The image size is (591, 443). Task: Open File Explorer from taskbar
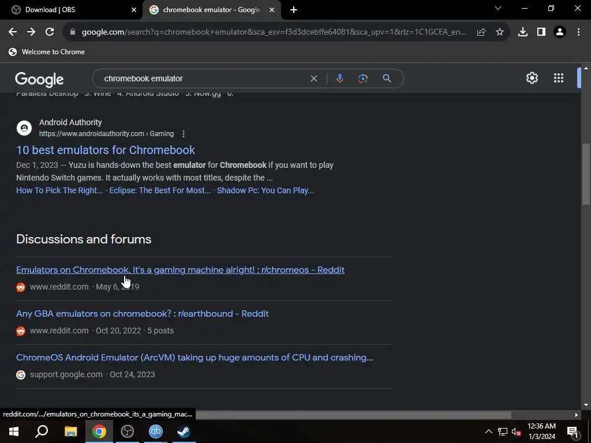(70, 431)
